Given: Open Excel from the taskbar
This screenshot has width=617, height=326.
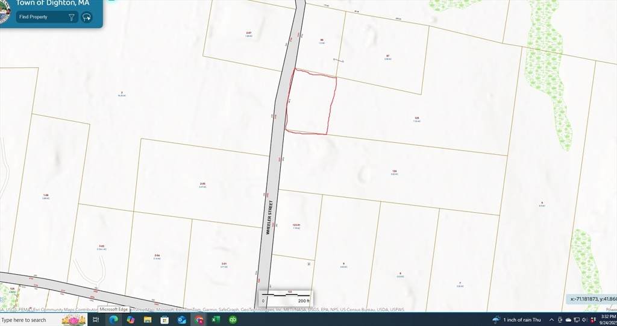Looking at the screenshot, I should click(216, 319).
